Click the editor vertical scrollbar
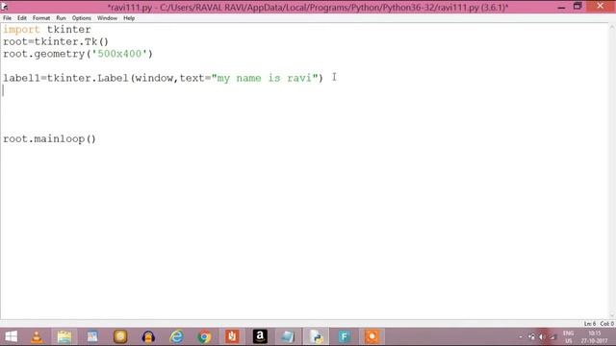This screenshot has width=616, height=346. (612, 171)
